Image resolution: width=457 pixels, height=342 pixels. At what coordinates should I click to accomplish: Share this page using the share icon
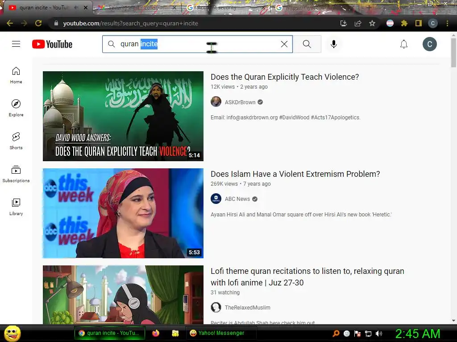(x=358, y=23)
